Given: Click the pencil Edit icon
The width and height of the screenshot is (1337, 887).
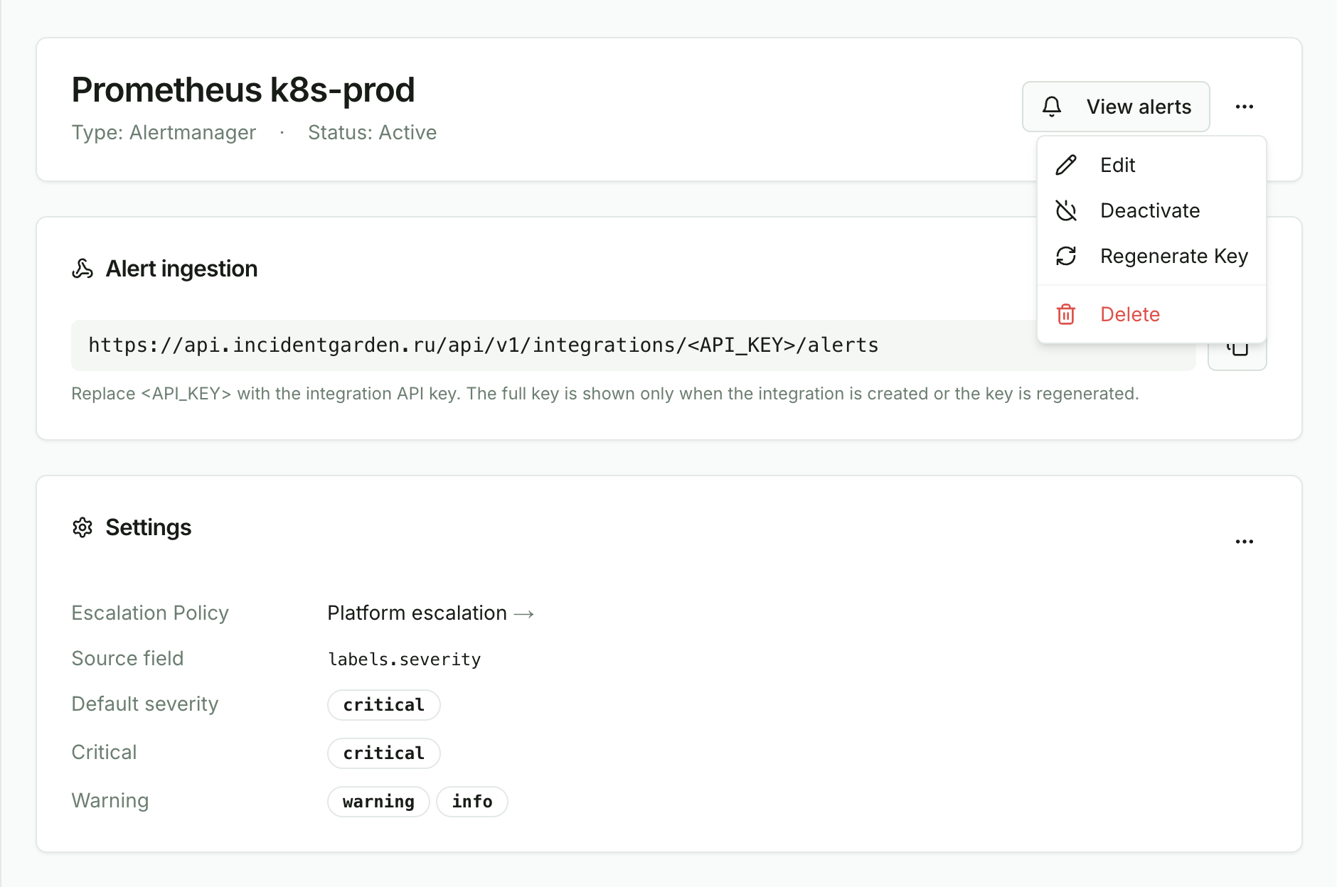Looking at the screenshot, I should tap(1066, 165).
